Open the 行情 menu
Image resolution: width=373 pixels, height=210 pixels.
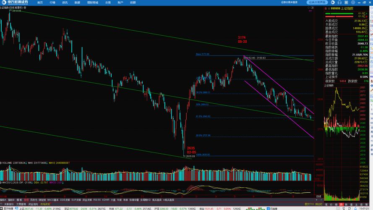click(52, 3)
